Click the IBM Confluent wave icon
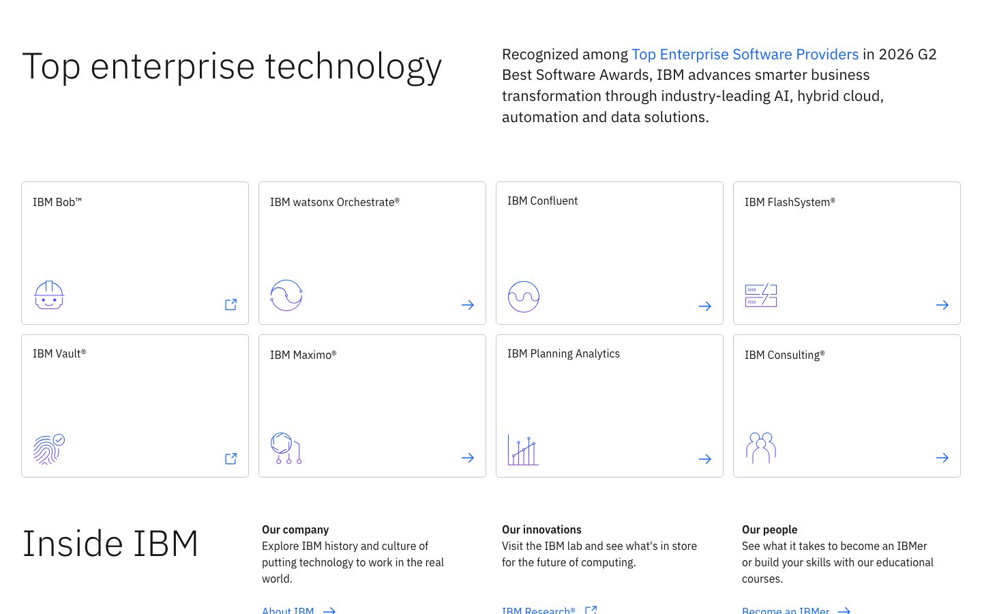Image resolution: width=982 pixels, height=614 pixels. 524,297
